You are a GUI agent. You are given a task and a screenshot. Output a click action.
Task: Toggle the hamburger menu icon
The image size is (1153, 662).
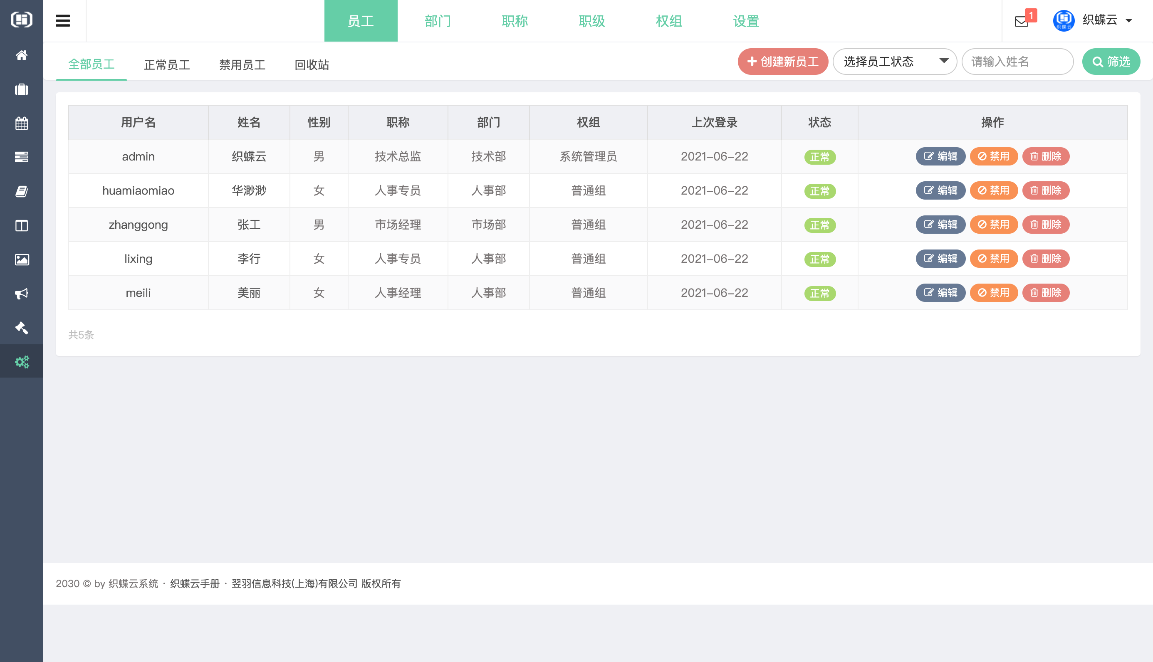(x=63, y=21)
